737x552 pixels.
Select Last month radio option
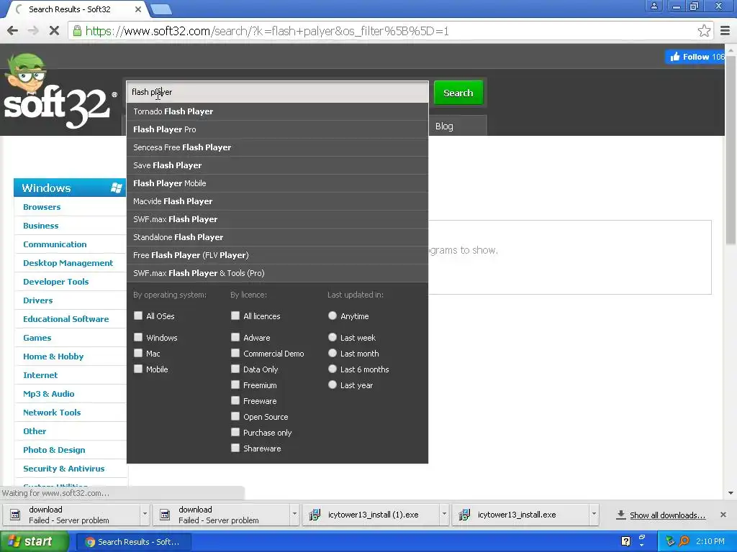coord(333,353)
